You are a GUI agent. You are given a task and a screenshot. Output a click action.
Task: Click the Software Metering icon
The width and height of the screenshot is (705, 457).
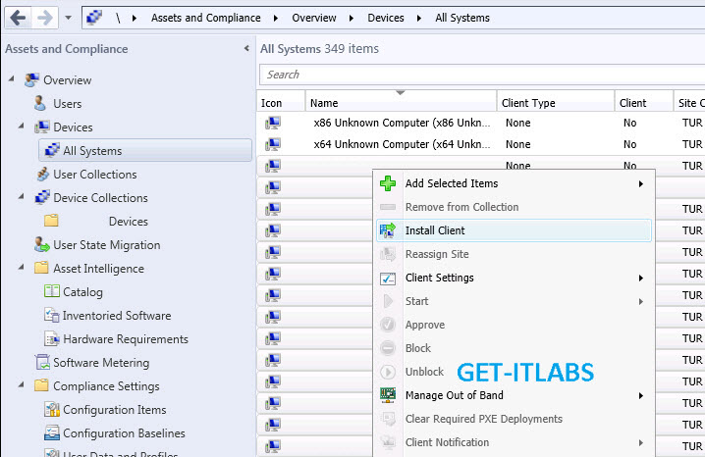(x=40, y=363)
